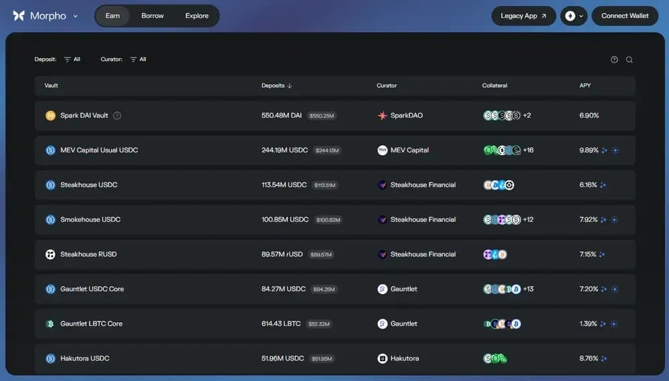Click rewards sparkle icon beside 6.16% APY
Viewport: 669px width, 381px height.
pos(603,185)
